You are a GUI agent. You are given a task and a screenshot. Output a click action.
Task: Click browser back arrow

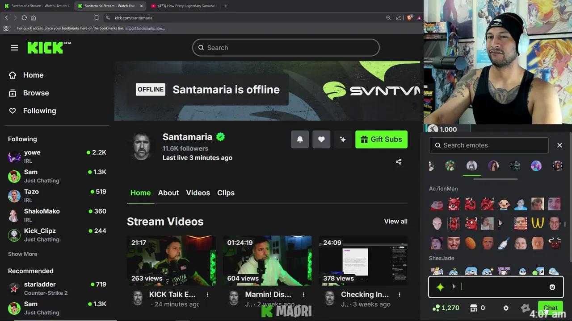click(7, 18)
